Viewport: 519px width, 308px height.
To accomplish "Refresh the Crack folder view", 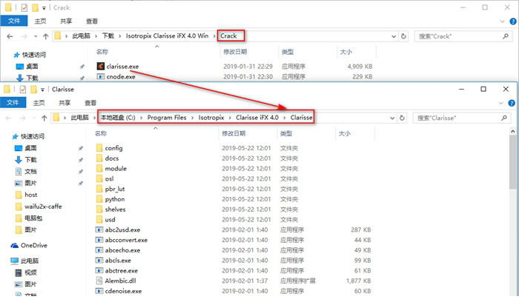I will pyautogui.click(x=403, y=36).
